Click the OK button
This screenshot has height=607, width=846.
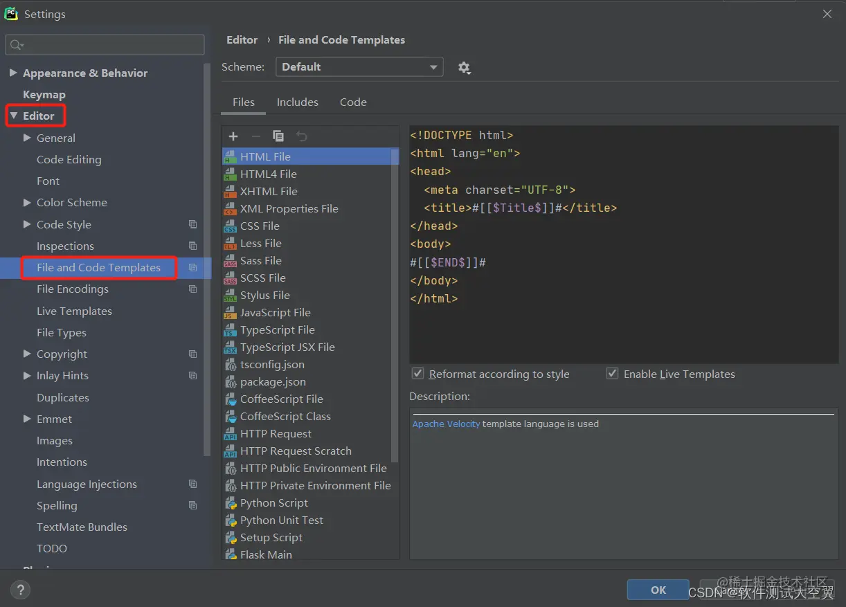point(658,590)
